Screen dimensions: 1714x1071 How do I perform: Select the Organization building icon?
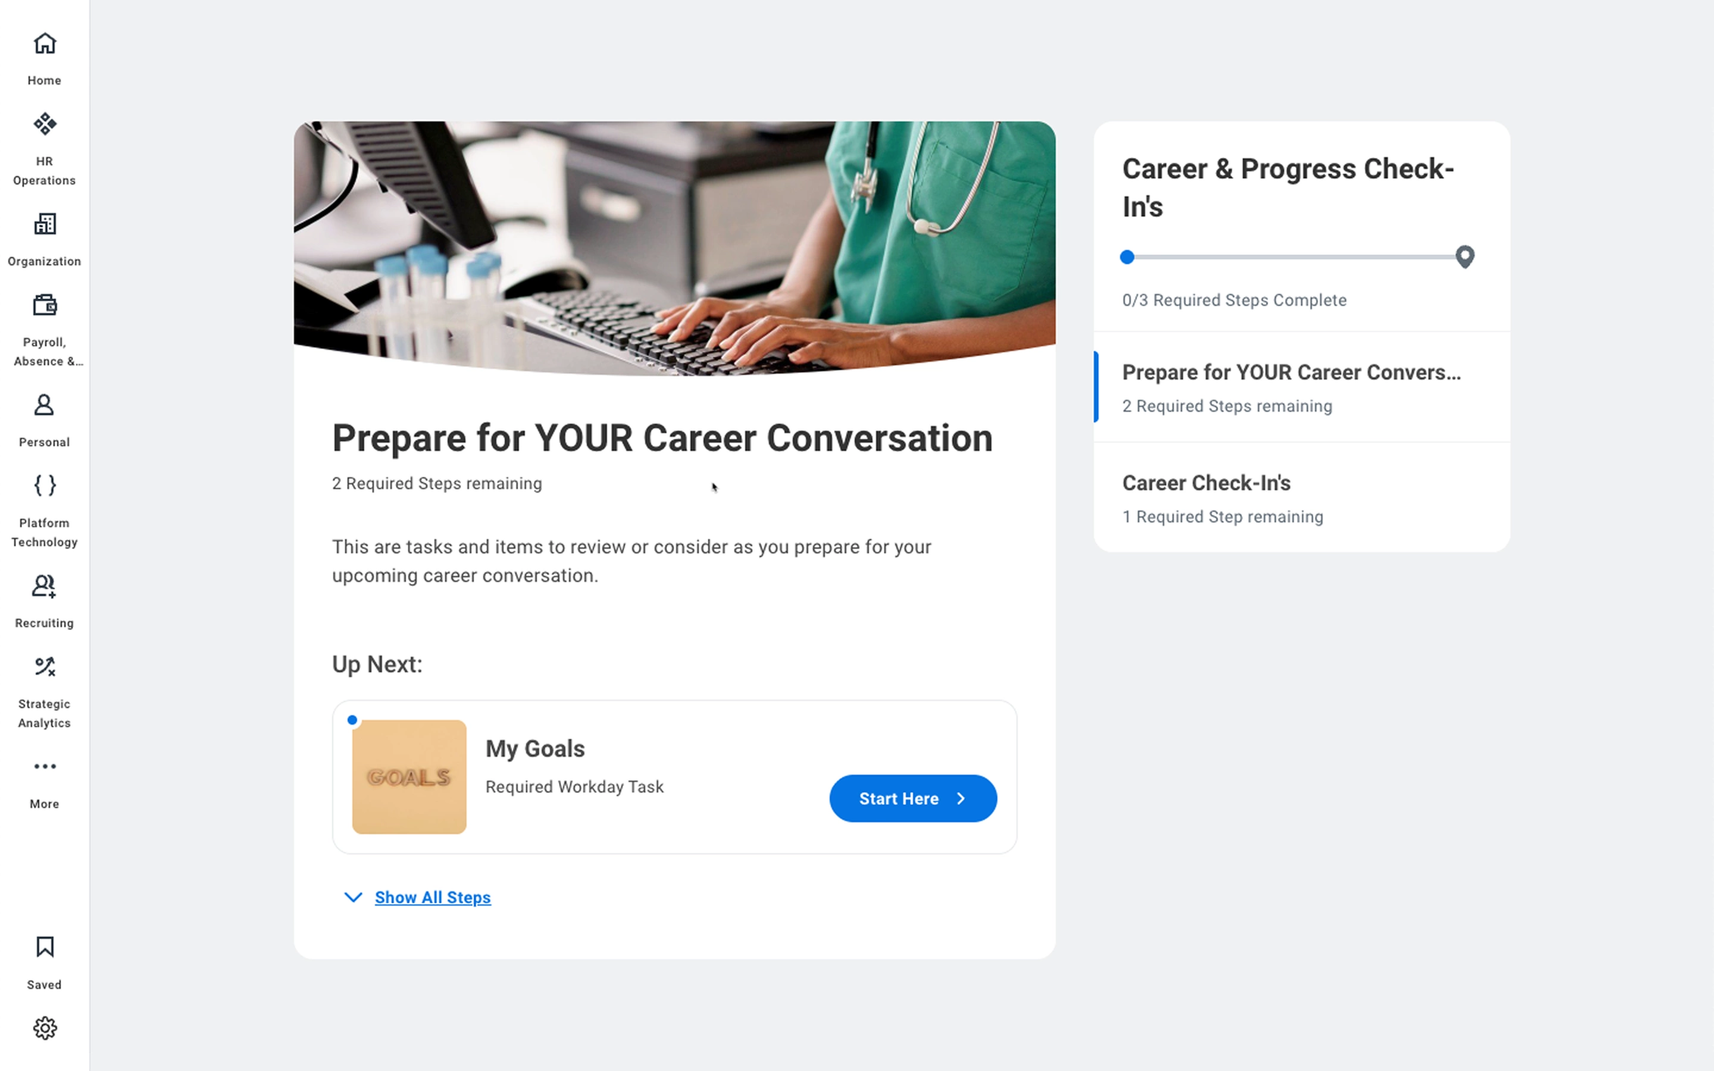tap(45, 224)
